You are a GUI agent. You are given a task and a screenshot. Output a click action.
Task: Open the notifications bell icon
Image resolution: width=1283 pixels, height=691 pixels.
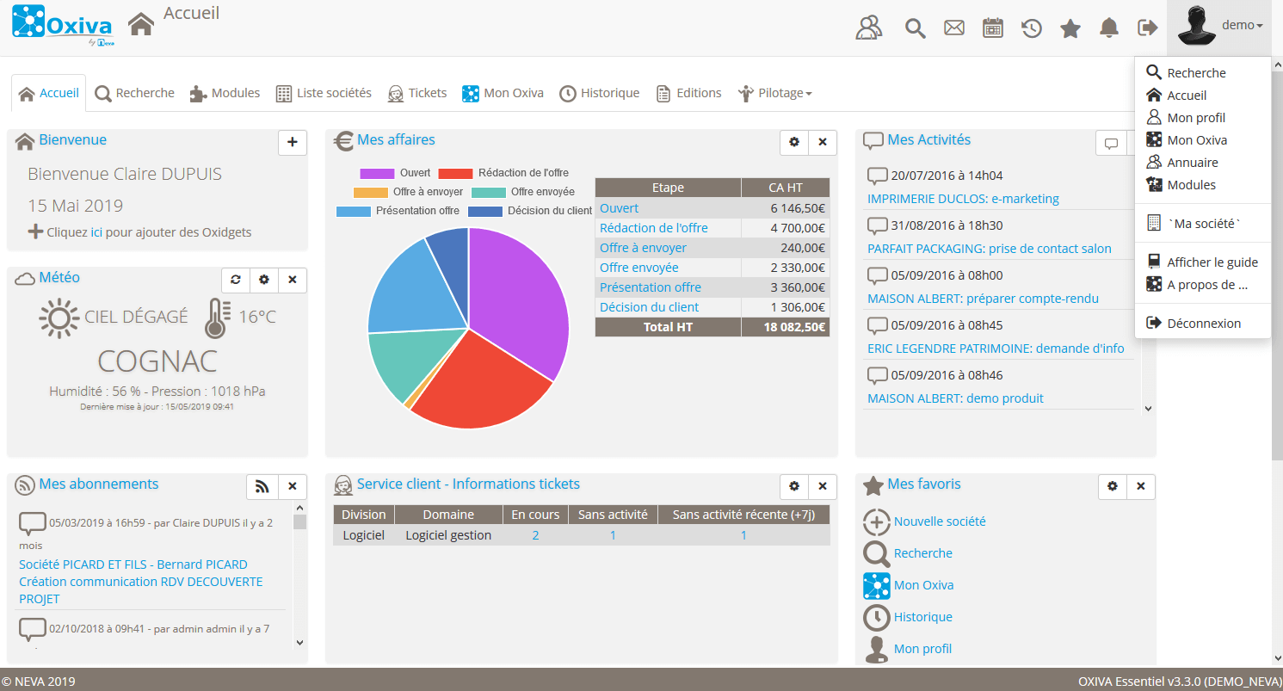pos(1109,28)
